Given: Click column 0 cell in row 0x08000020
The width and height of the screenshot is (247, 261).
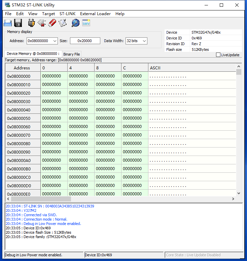Looking at the screenshot, I should click(x=54, y=93).
